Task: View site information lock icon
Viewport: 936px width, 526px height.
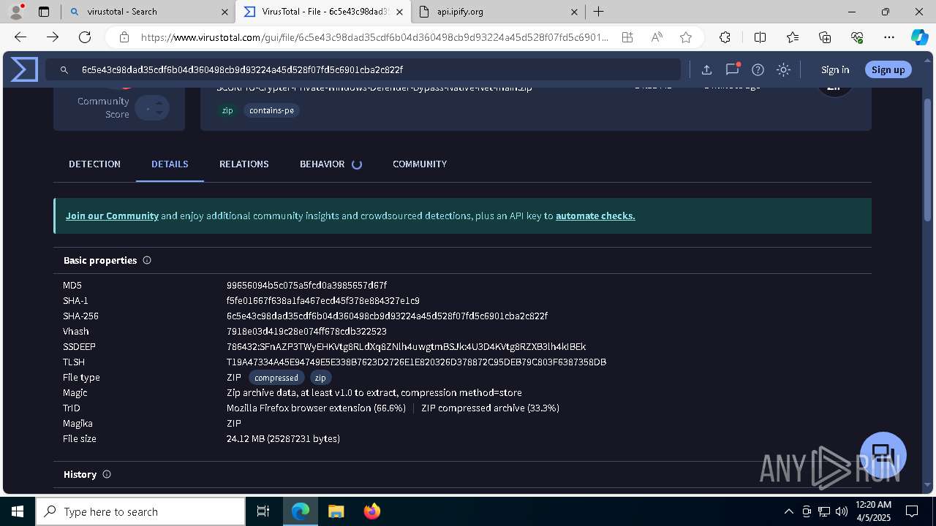Action: click(x=124, y=37)
